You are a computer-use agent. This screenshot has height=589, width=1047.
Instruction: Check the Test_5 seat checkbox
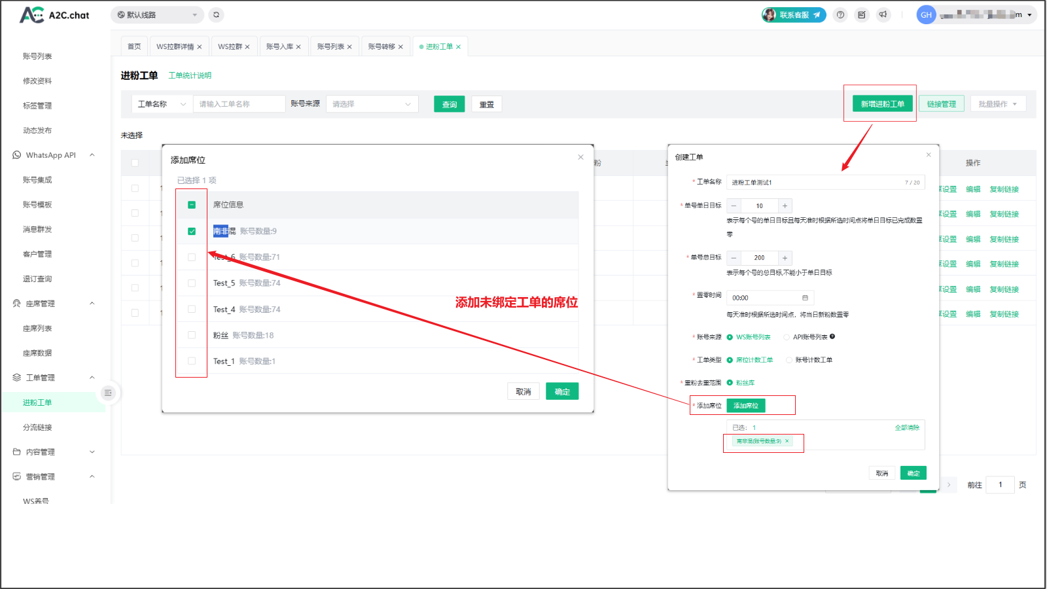point(192,283)
